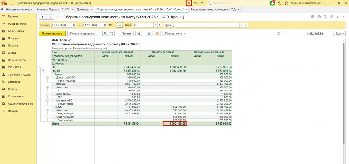349x164 pixels.
Task: Open the history clock icon
Action: pyautogui.click(x=280, y=3)
